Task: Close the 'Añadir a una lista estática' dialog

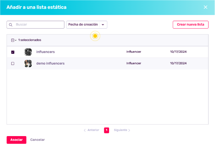Action: (x=205, y=7)
